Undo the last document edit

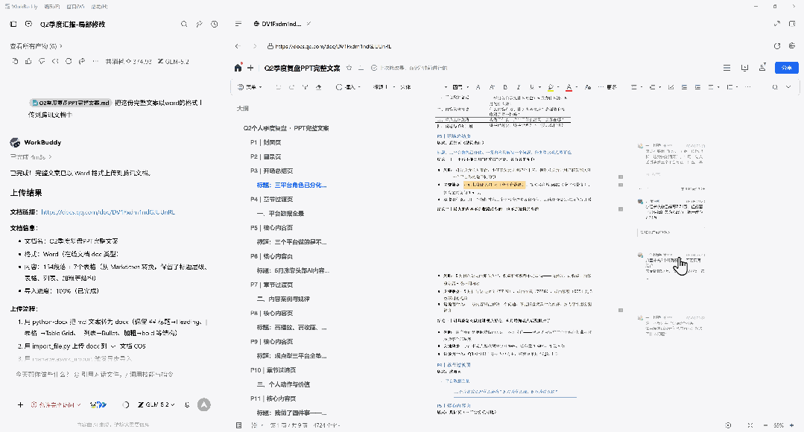pos(279,87)
